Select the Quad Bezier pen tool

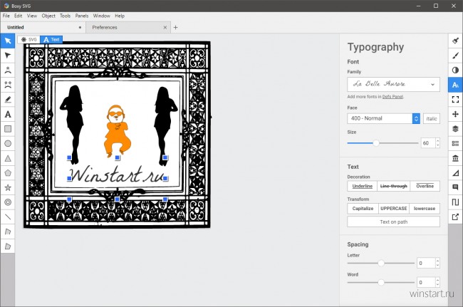pyautogui.click(x=8, y=231)
